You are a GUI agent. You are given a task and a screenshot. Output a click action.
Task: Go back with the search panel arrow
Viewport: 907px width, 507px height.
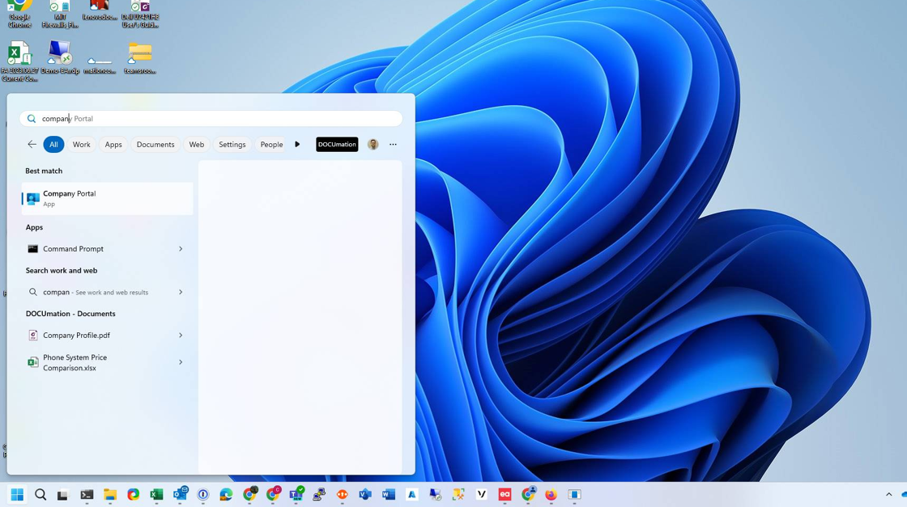click(32, 145)
